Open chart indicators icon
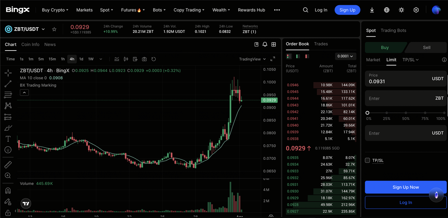This screenshot has width=448, height=218. pyautogui.click(x=117, y=59)
